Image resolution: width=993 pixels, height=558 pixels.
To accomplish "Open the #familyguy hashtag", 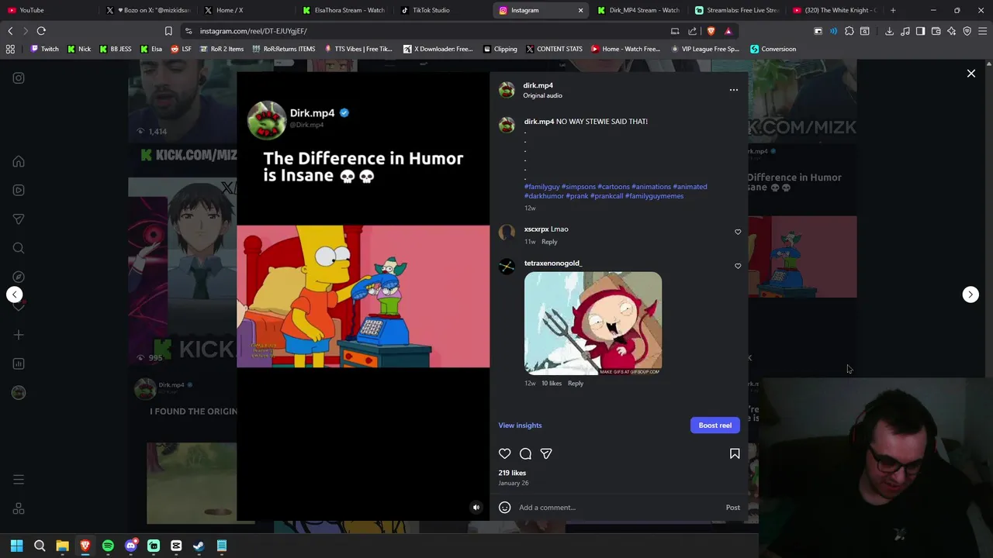I will pyautogui.click(x=541, y=187).
